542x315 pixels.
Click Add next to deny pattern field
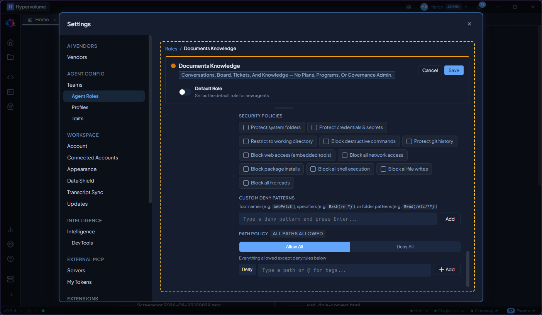click(x=450, y=219)
